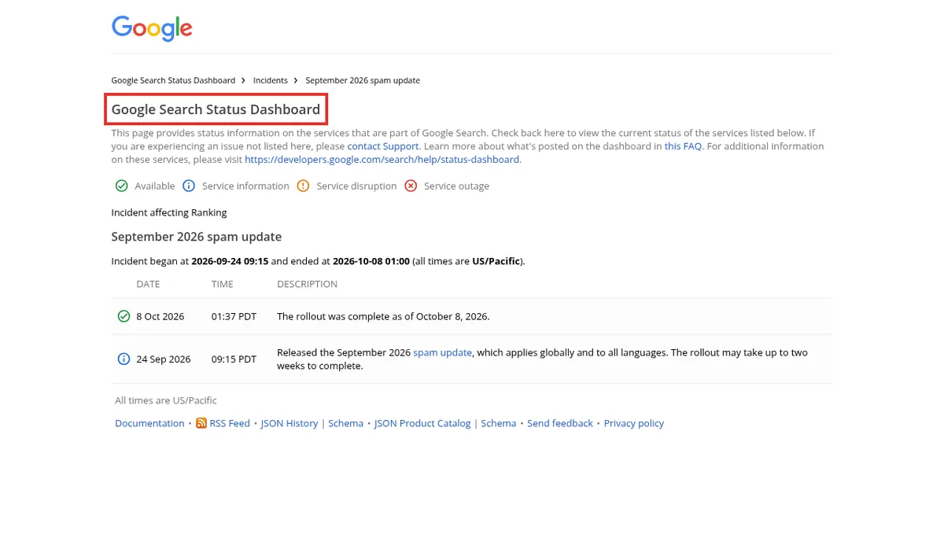Screen dimensions: 944x560
Task: Click the red Service outage legend icon
Action: pyautogui.click(x=411, y=186)
